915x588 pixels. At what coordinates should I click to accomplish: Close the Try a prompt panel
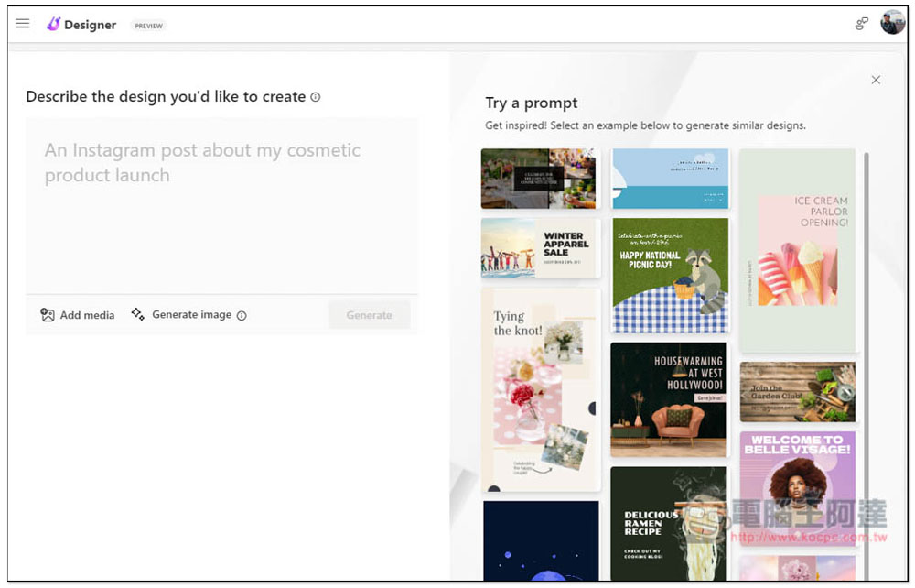[876, 80]
